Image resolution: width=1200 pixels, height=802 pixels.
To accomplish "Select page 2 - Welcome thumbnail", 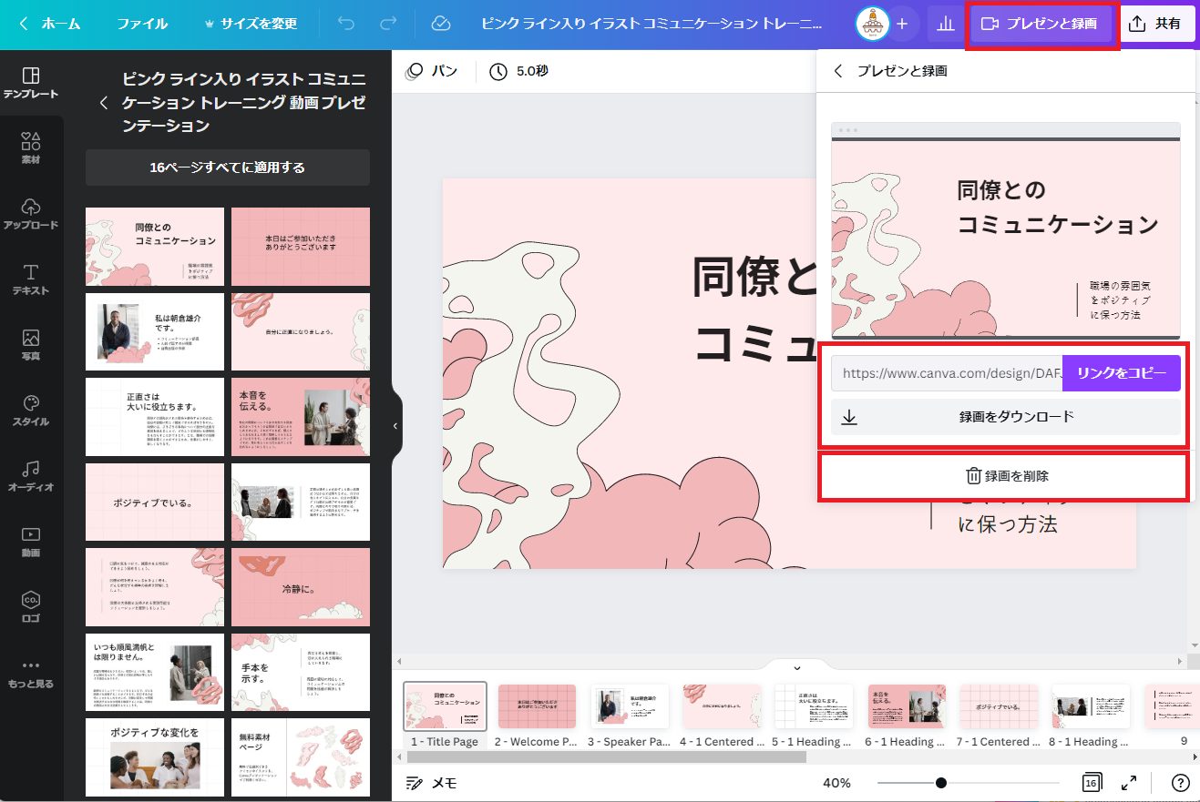I will coord(537,706).
